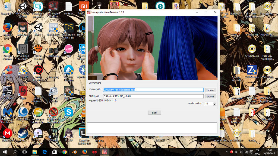The width and height of the screenshot is (278, 156).
Task: Select the VMT Editor shortcut
Action: (53, 135)
